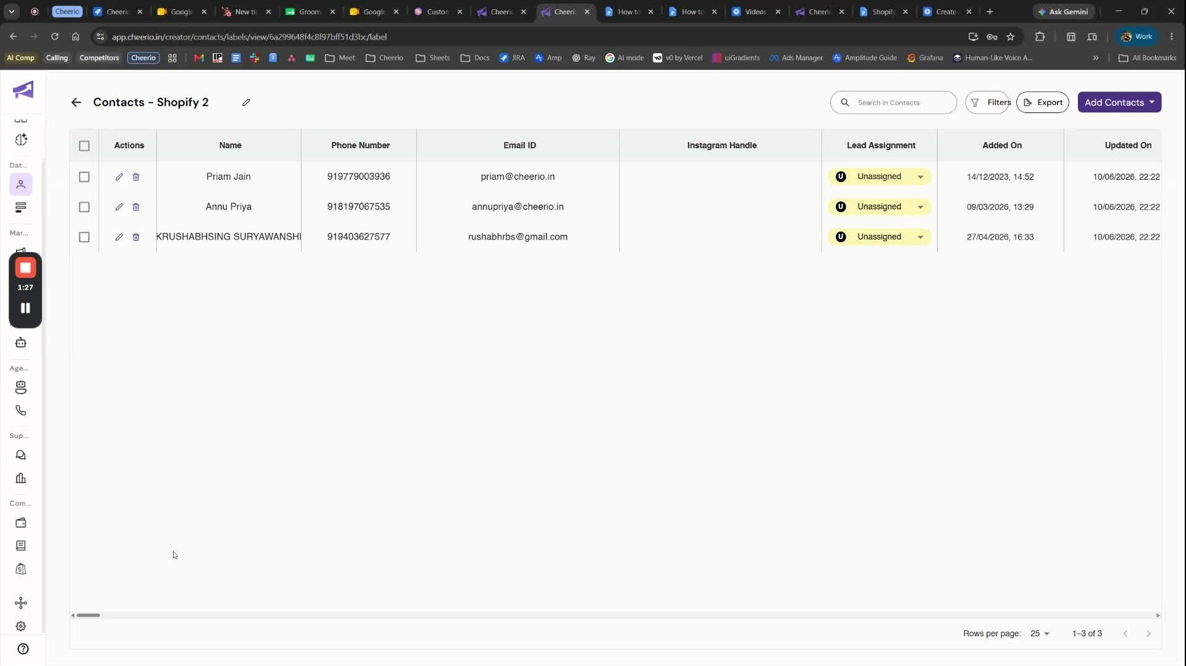Go back with arrow next to Contacts title

76,103
